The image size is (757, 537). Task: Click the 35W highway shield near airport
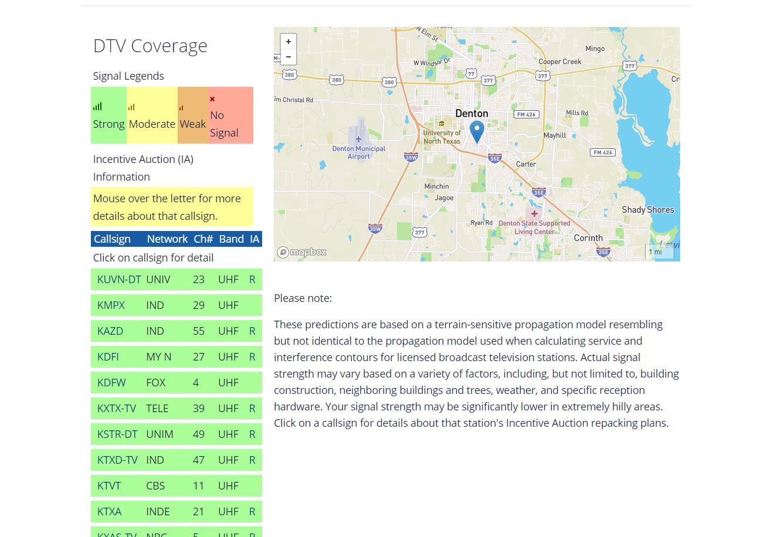pos(410,157)
